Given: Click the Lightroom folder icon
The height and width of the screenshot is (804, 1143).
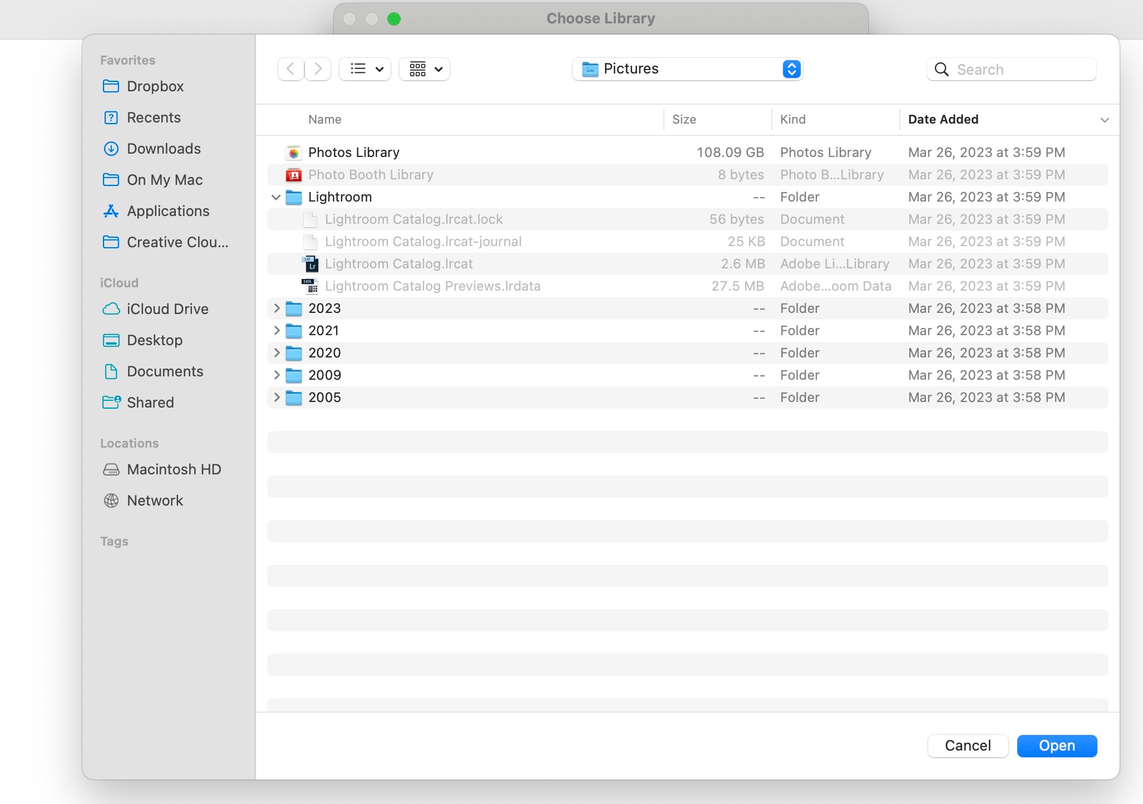Looking at the screenshot, I should tap(293, 197).
